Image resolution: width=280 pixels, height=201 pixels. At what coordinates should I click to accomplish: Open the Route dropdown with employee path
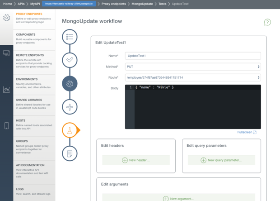193,77
